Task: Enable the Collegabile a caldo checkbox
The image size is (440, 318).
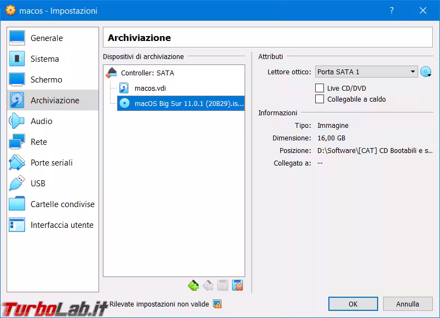Action: pyautogui.click(x=320, y=99)
